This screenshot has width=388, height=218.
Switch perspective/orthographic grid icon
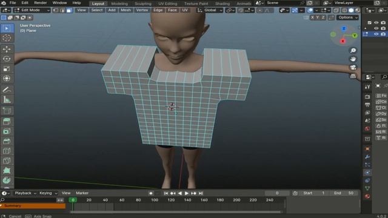353,76
